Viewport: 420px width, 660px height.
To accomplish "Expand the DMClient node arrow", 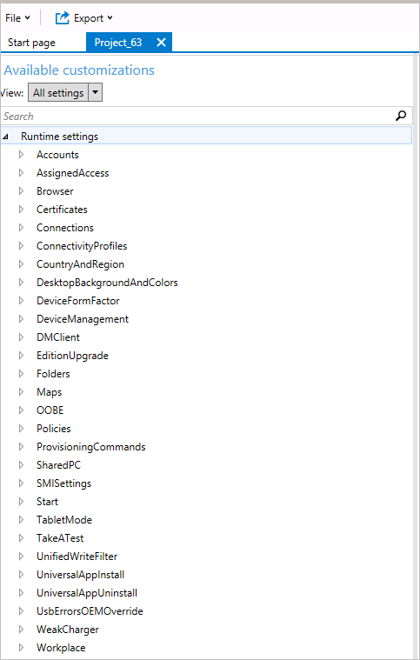I will pos(21,337).
